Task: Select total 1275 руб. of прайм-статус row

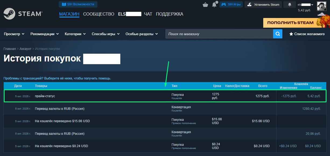Action: point(262,96)
